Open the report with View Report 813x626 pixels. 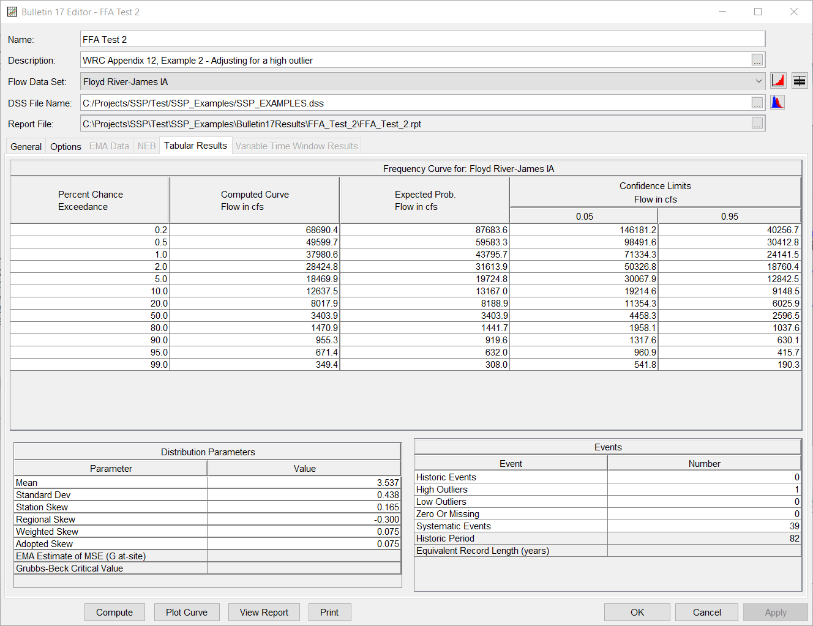[x=264, y=612]
